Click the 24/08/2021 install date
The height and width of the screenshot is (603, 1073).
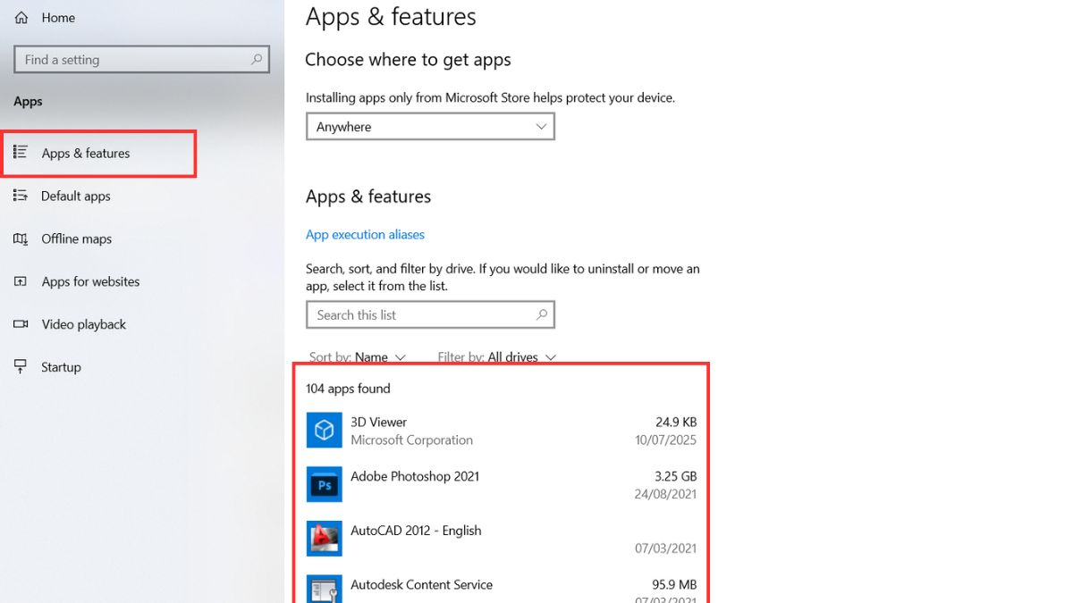coord(666,494)
